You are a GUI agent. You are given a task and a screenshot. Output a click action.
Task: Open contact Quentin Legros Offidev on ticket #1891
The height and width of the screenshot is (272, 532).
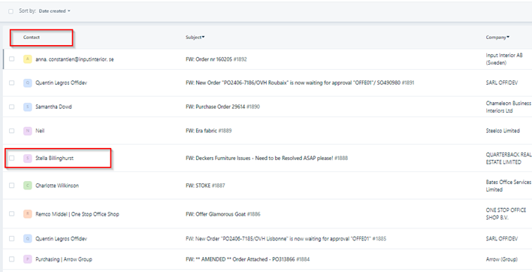tap(62, 83)
